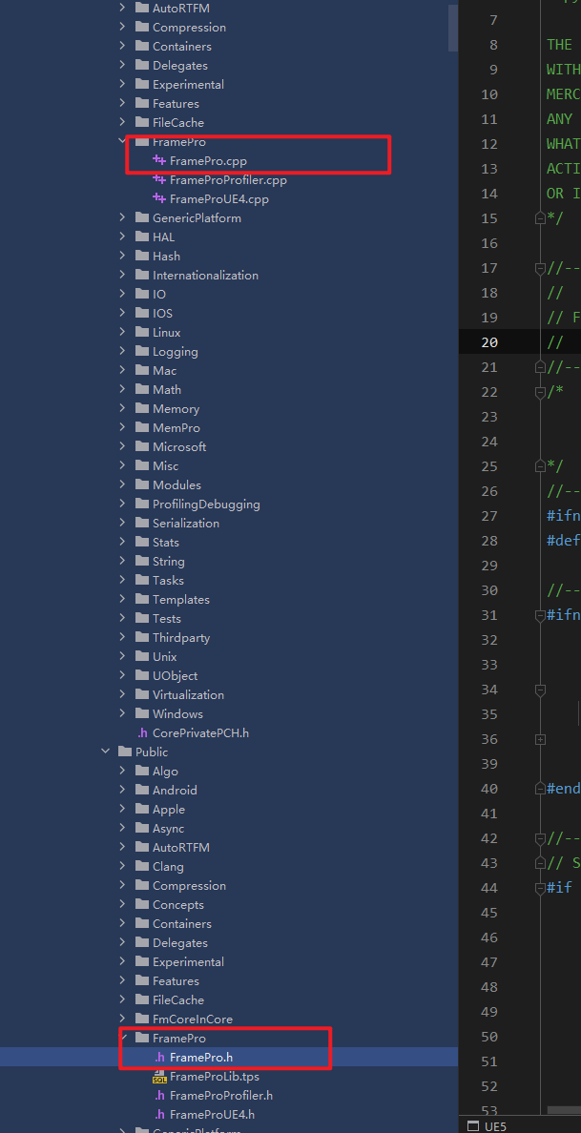Click the UObject folder icon
581x1133 pixels.
tap(141, 675)
